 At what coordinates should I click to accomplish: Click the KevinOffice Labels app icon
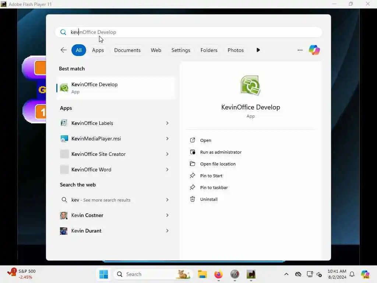64,123
